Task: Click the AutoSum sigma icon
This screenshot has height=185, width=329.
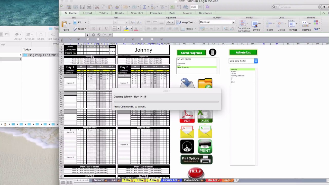Action: pyautogui.click(x=144, y=7)
